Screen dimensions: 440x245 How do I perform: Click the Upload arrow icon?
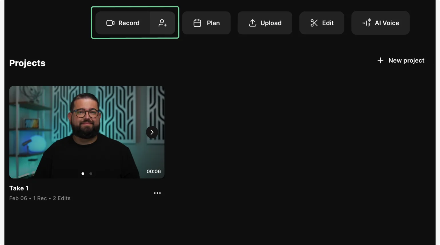pyautogui.click(x=253, y=23)
